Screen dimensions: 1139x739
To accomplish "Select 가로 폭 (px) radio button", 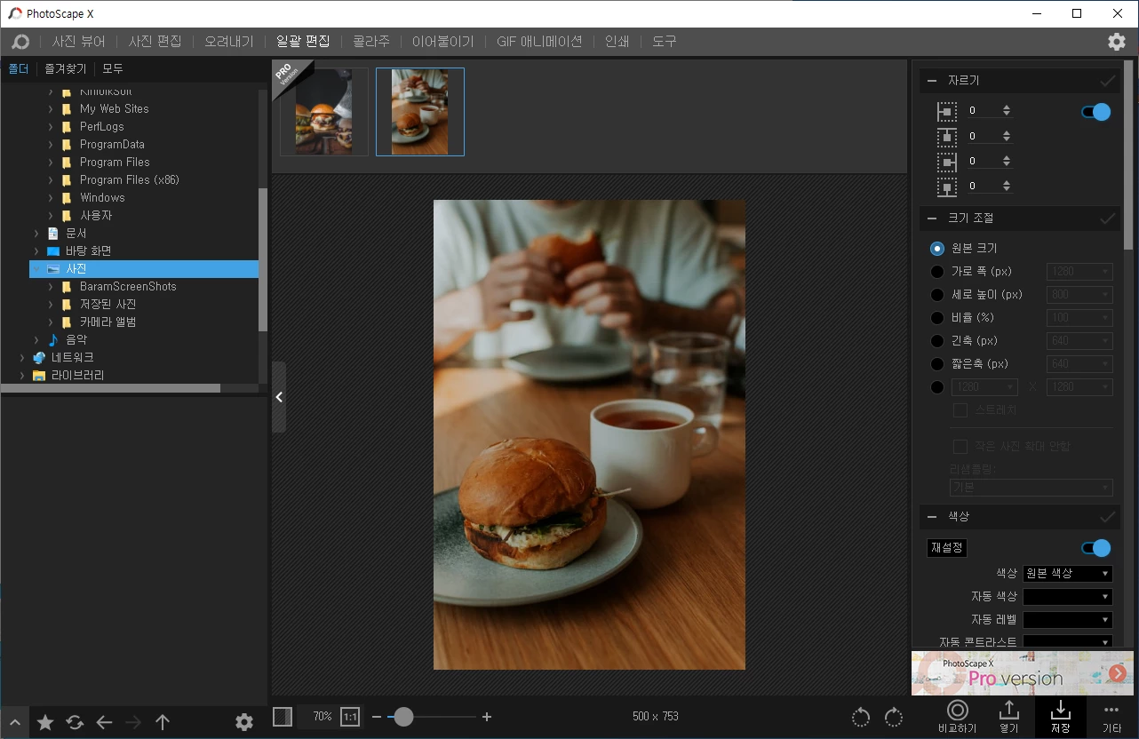I will [937, 272].
